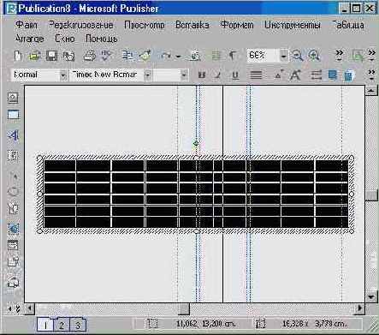Click the horizontal scrollbar thumb
379x335 pixels.
(x=184, y=308)
